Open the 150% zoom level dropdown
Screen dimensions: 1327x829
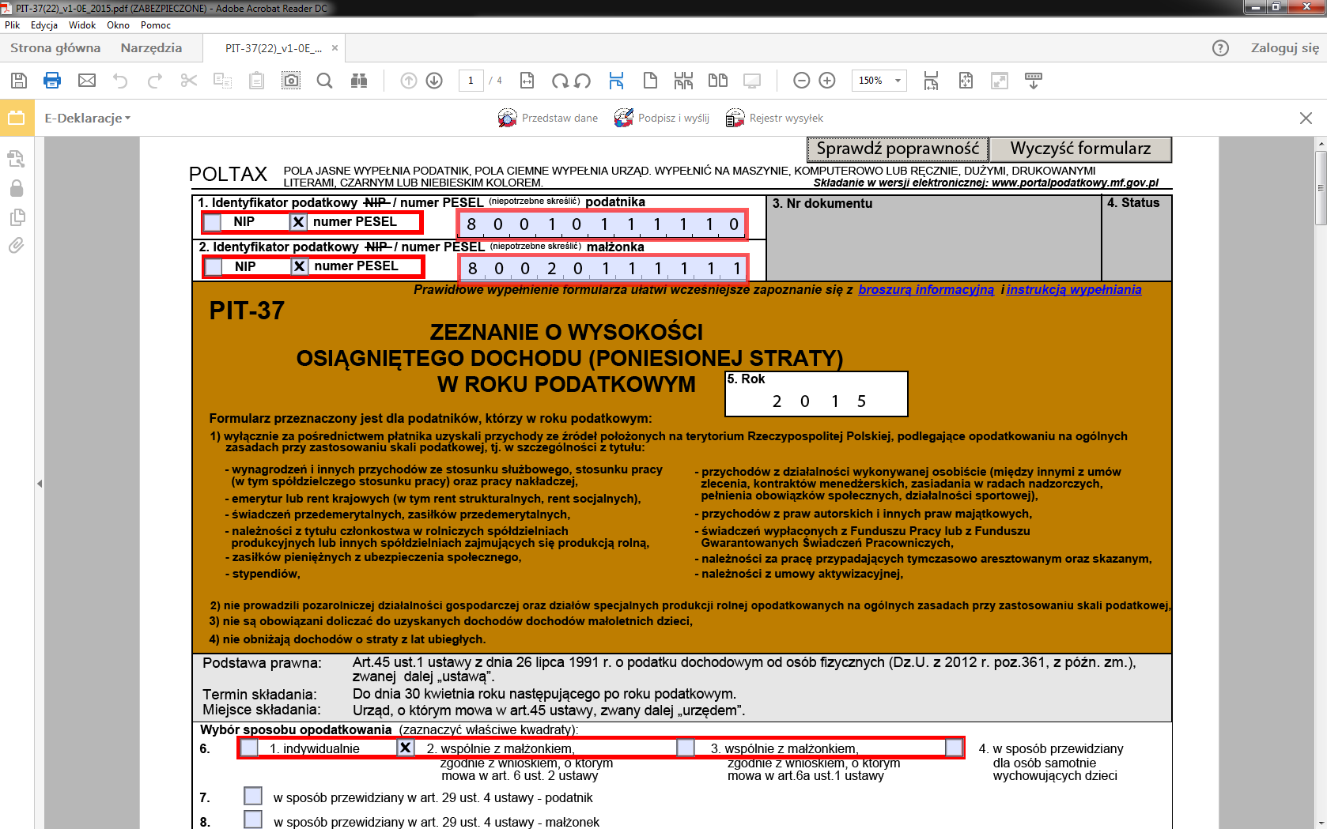click(898, 80)
